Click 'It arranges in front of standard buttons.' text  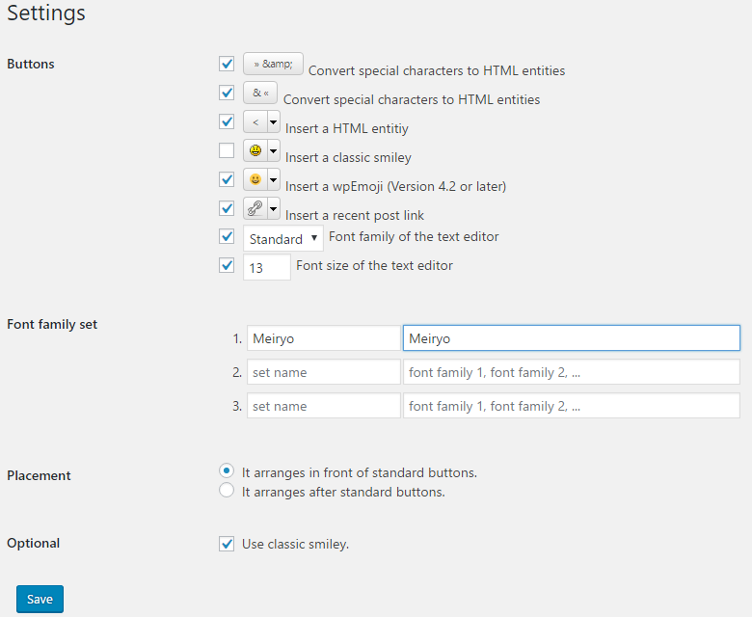tap(360, 472)
